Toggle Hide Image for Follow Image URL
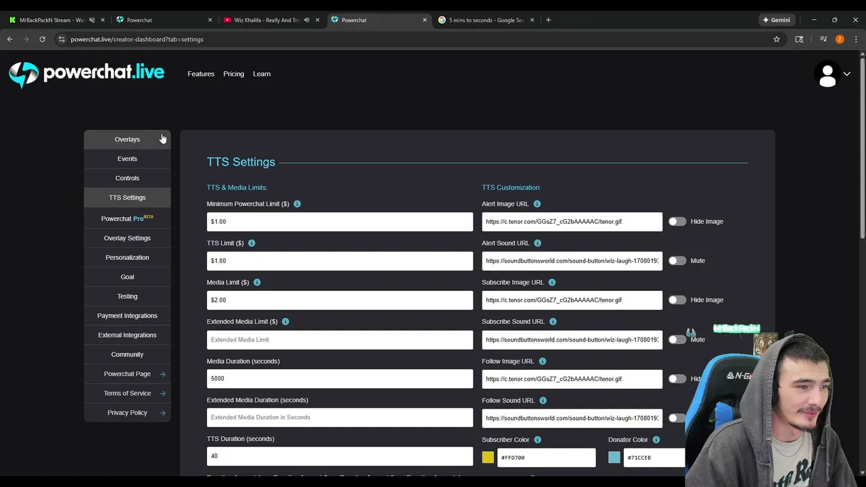The height and width of the screenshot is (487, 866). [x=677, y=379]
